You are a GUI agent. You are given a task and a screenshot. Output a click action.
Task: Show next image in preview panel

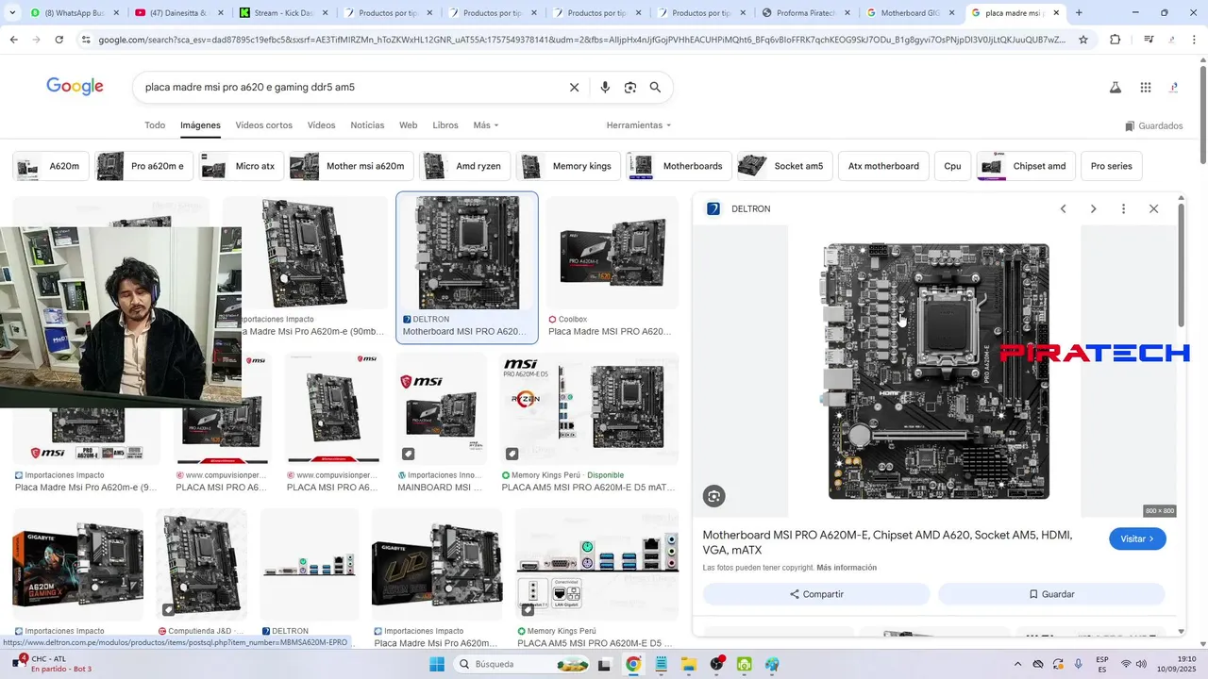pyautogui.click(x=1093, y=208)
